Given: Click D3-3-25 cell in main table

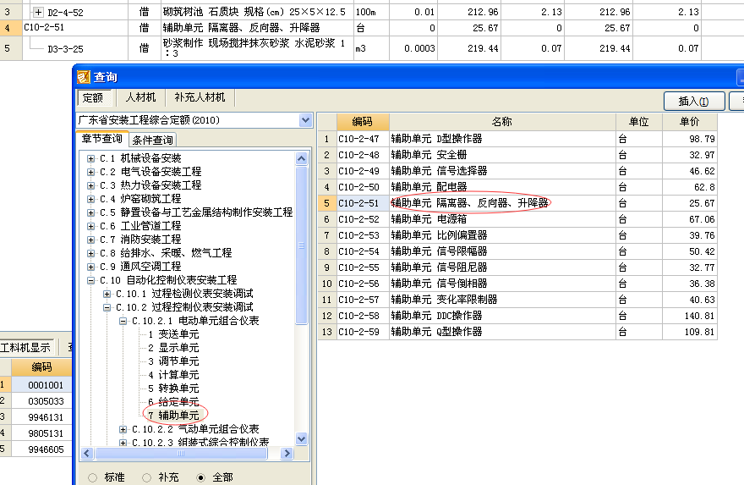Looking at the screenshot, I should point(65,49).
